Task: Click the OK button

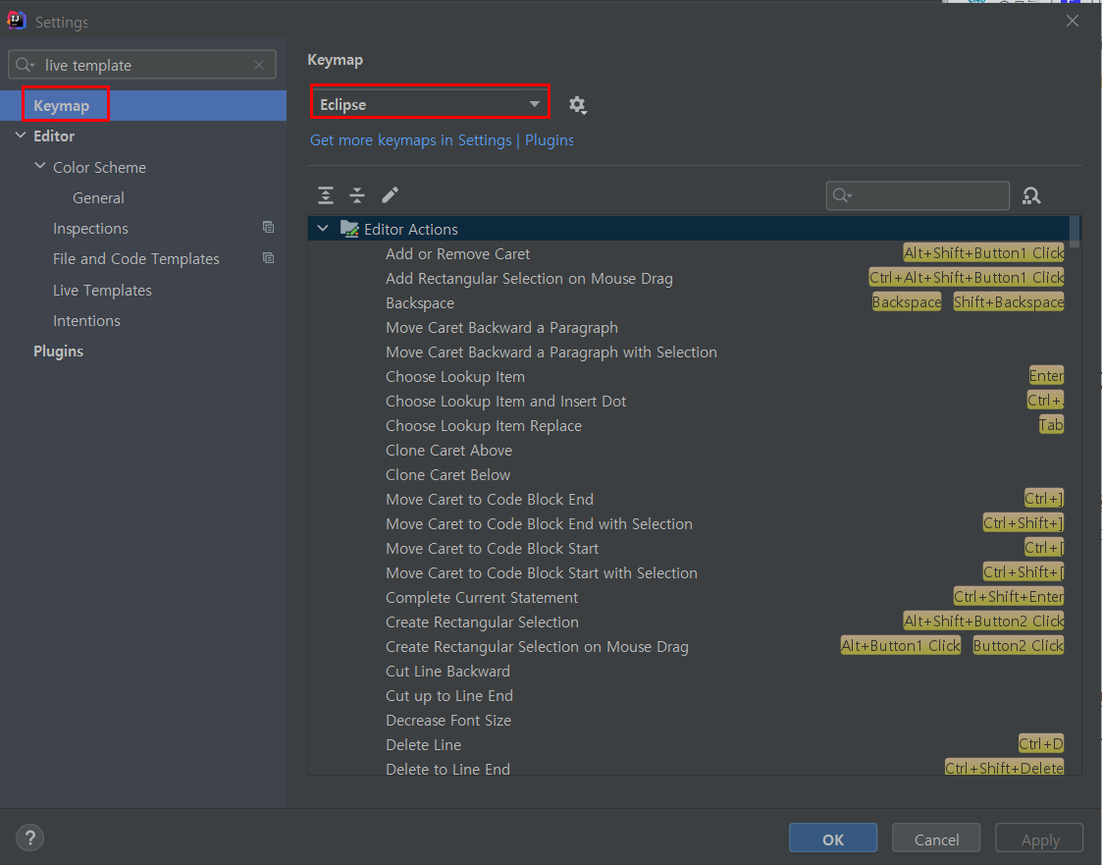Action: pos(833,838)
